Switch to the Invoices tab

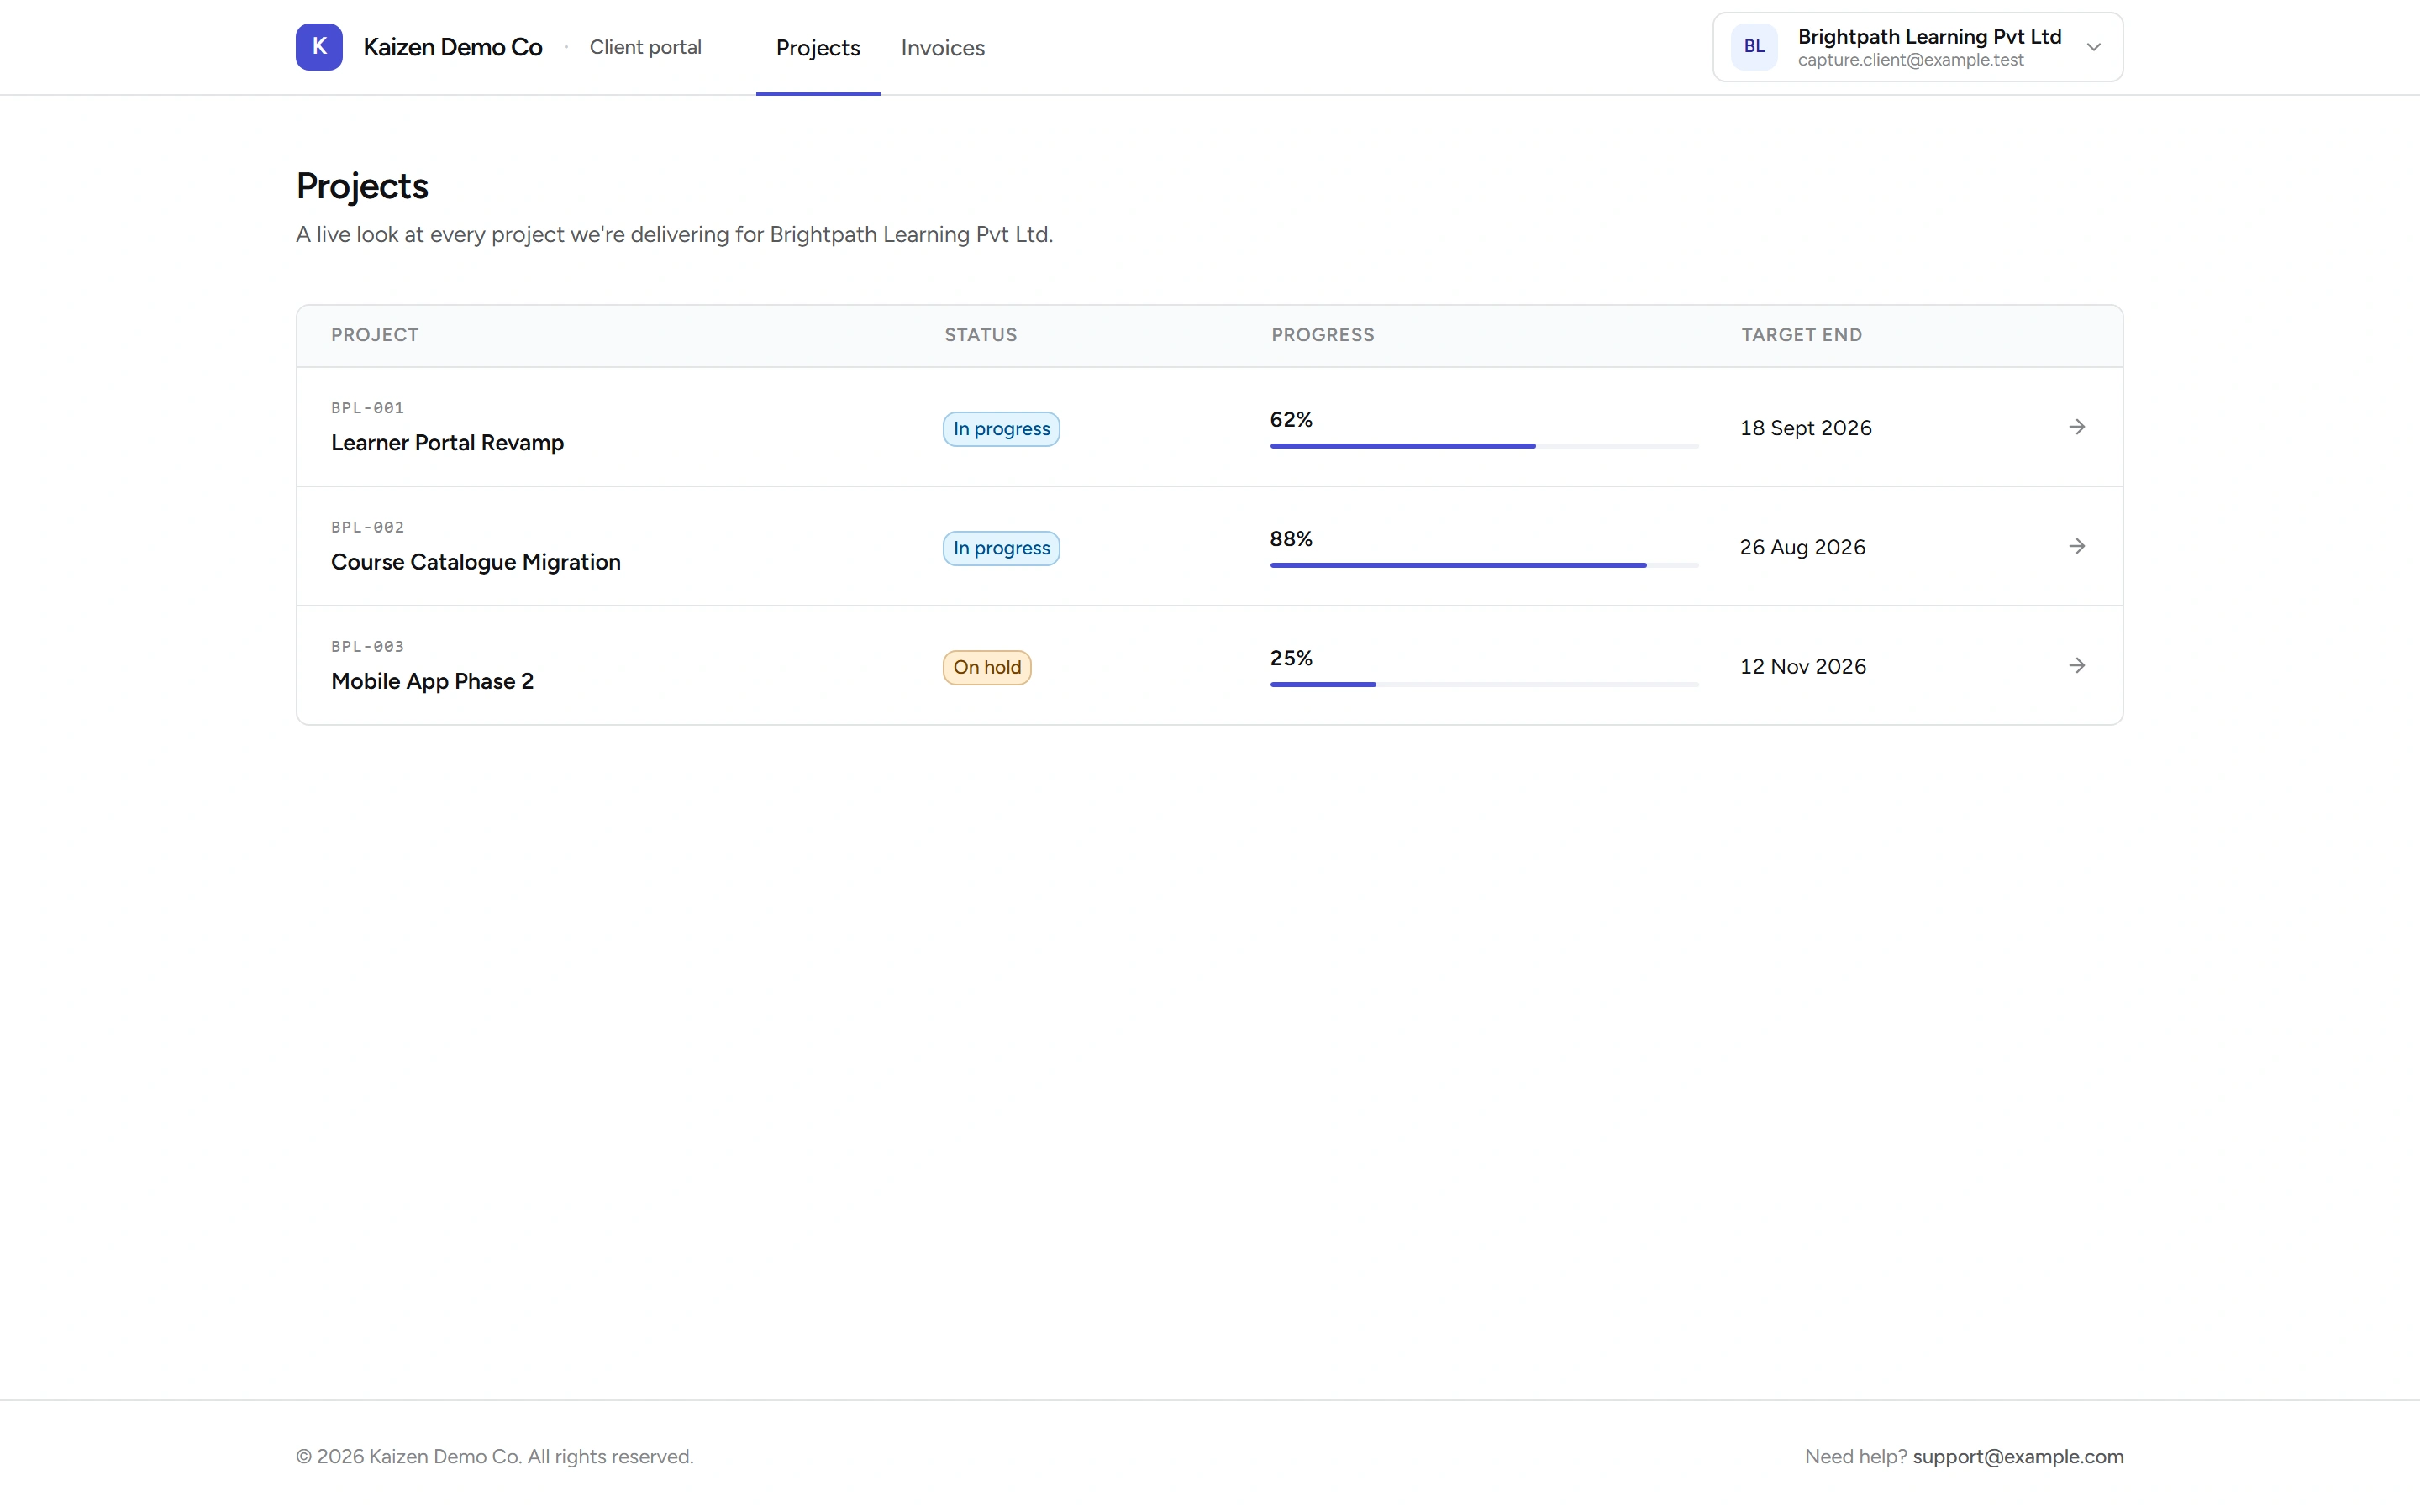click(943, 48)
